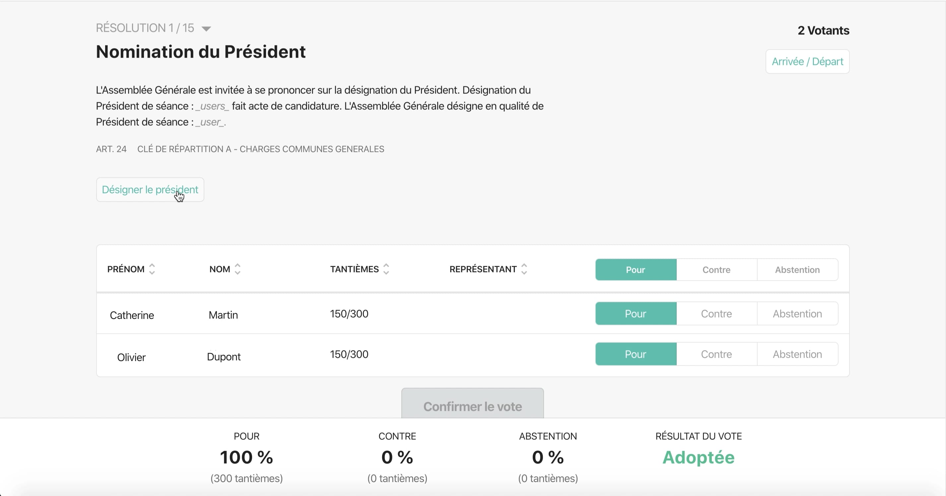Viewport: 946px width, 496px height.
Task: Select Contre for Olivier Dupont
Action: (716, 354)
